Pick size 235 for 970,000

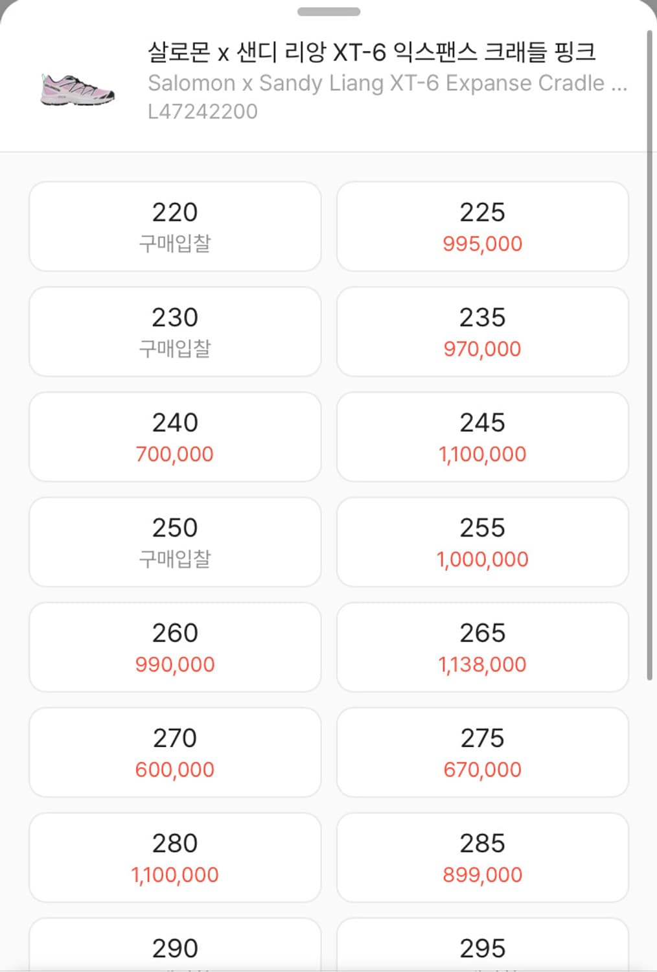pyautogui.click(x=482, y=331)
